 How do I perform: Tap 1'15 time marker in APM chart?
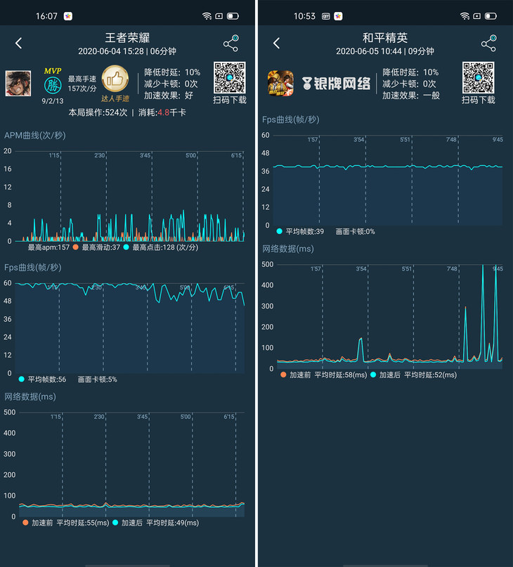pos(54,155)
